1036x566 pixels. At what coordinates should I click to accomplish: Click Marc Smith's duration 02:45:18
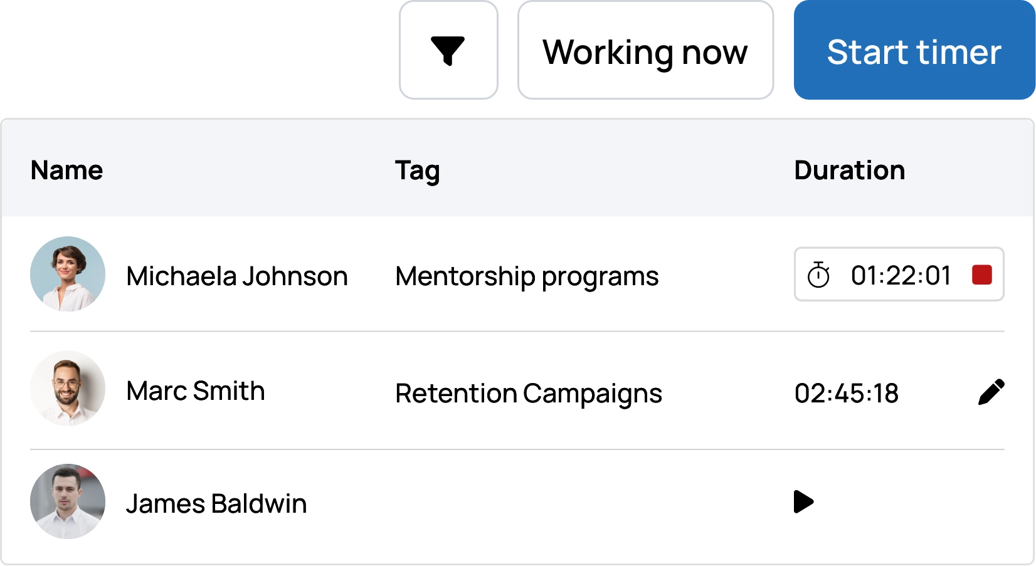point(847,394)
